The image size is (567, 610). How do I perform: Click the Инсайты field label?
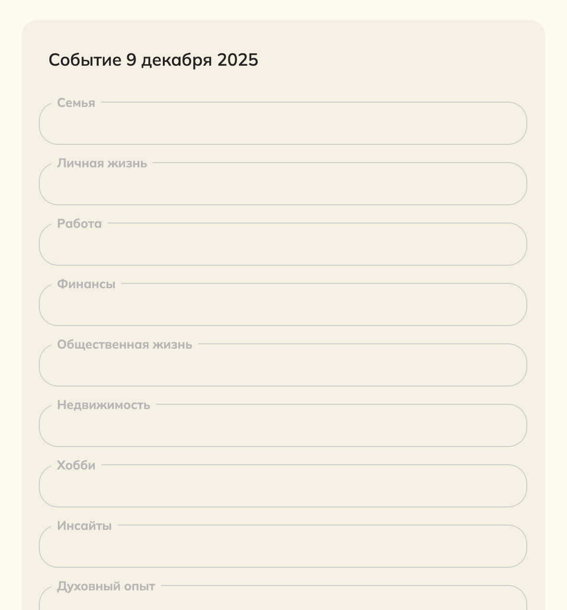point(84,526)
